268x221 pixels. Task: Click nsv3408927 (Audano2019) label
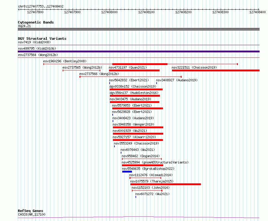[x=177, y=80]
